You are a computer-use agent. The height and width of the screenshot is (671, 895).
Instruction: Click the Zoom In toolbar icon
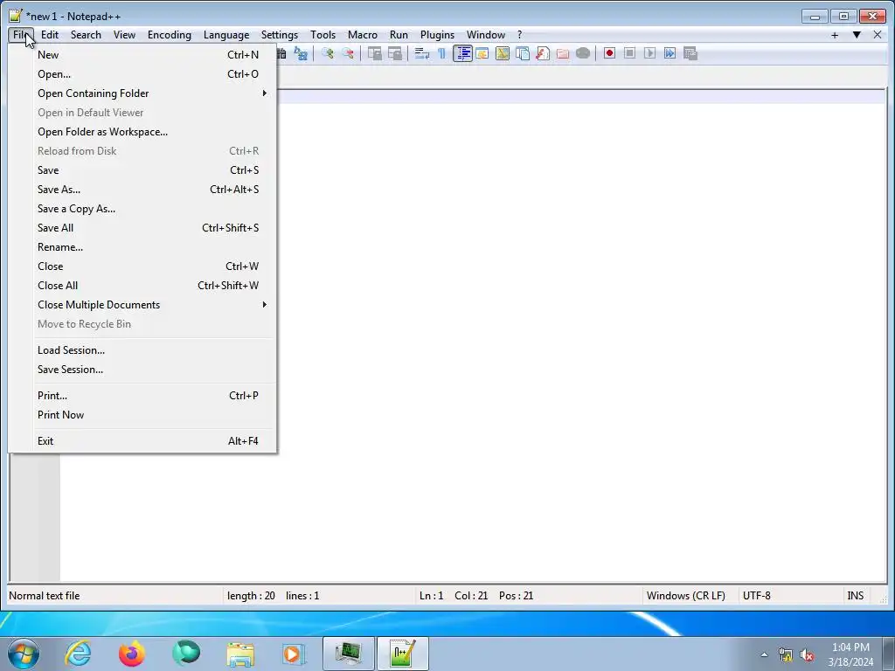(x=328, y=53)
